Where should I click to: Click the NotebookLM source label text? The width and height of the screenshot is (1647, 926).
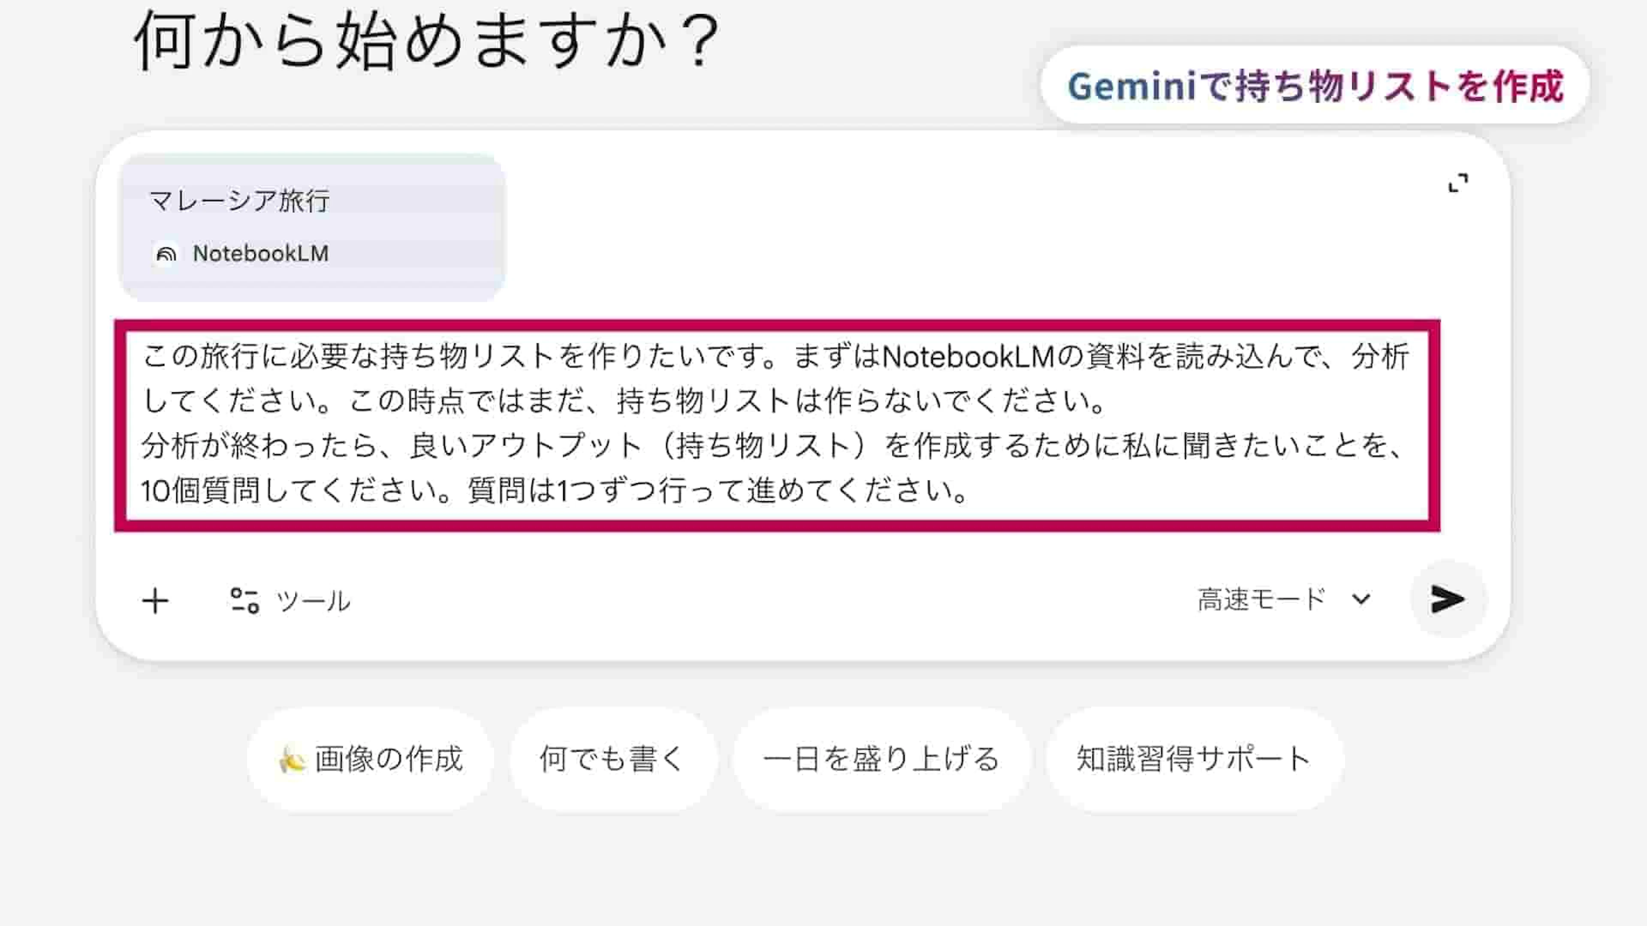[261, 254]
